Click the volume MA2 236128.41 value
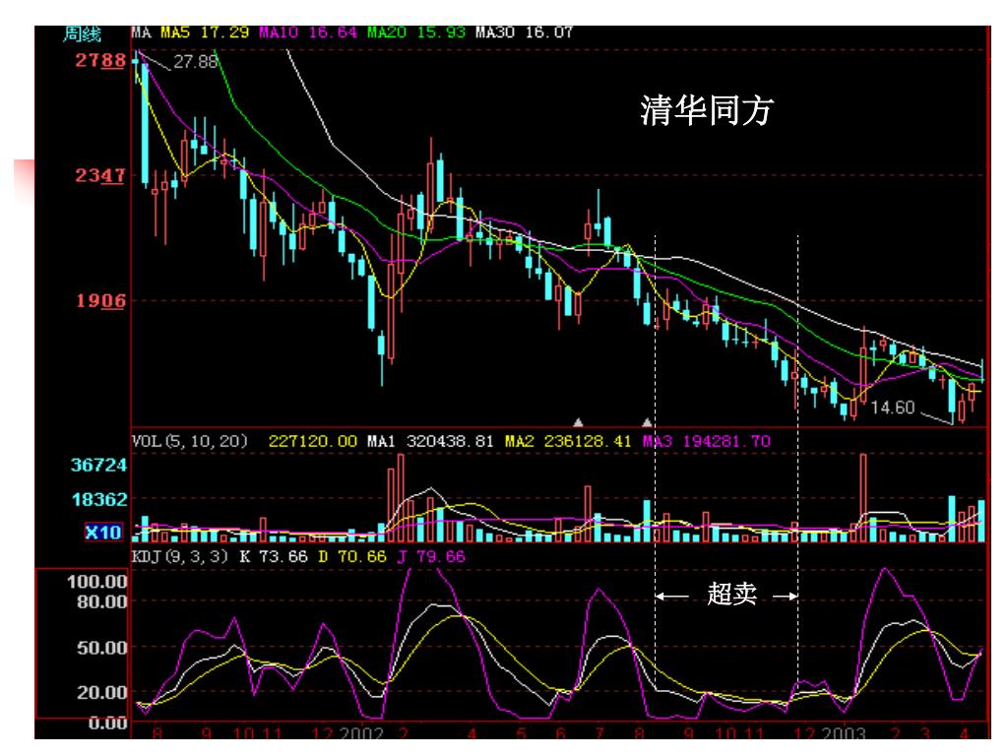This screenshot has height=756, width=1008. [x=568, y=441]
